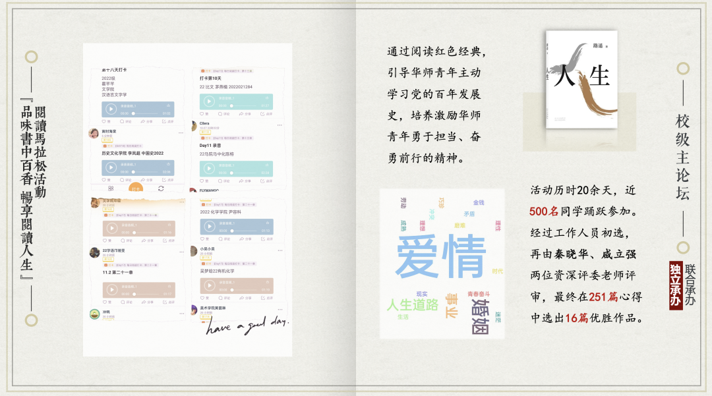Tap the orange 打卡 check-in button
This screenshot has height=396, width=712.
pos(136,187)
